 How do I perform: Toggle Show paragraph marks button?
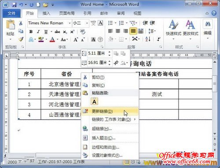coord(158,39)
